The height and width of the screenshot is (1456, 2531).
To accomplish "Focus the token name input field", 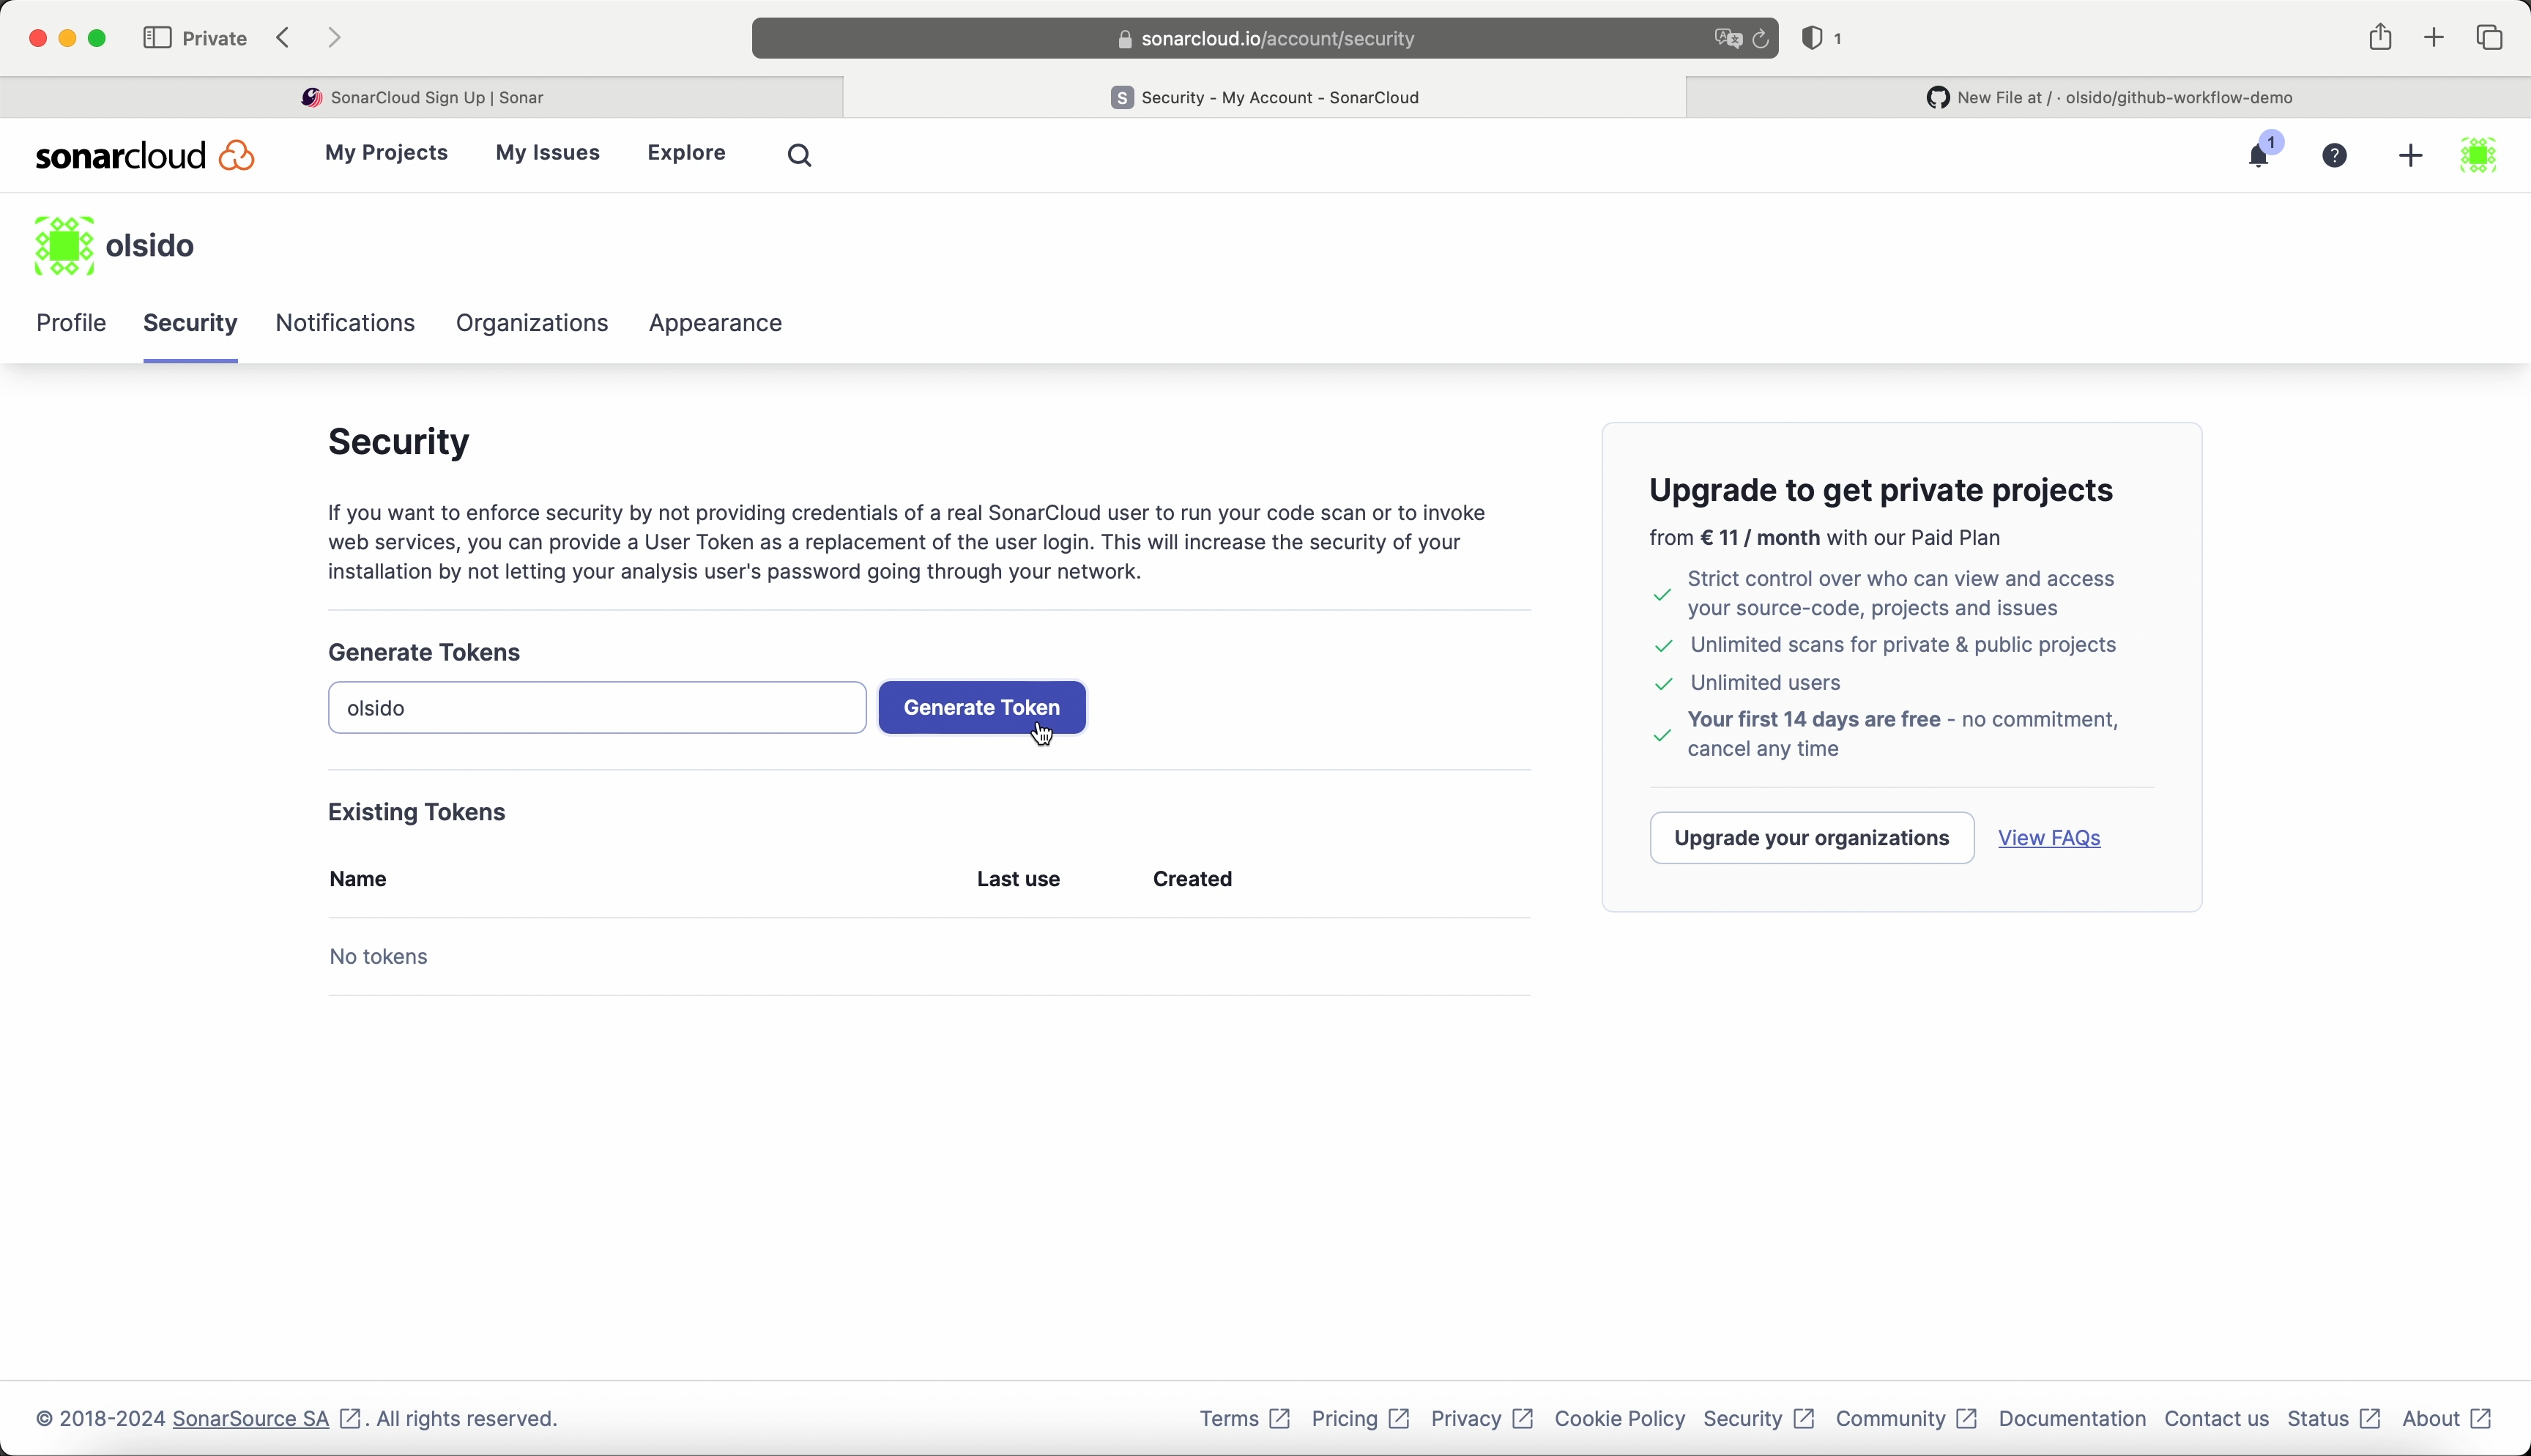I will click(597, 708).
